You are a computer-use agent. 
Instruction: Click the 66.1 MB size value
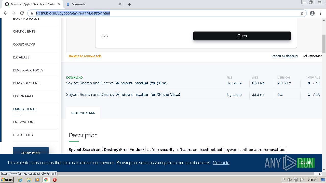tap(258, 83)
